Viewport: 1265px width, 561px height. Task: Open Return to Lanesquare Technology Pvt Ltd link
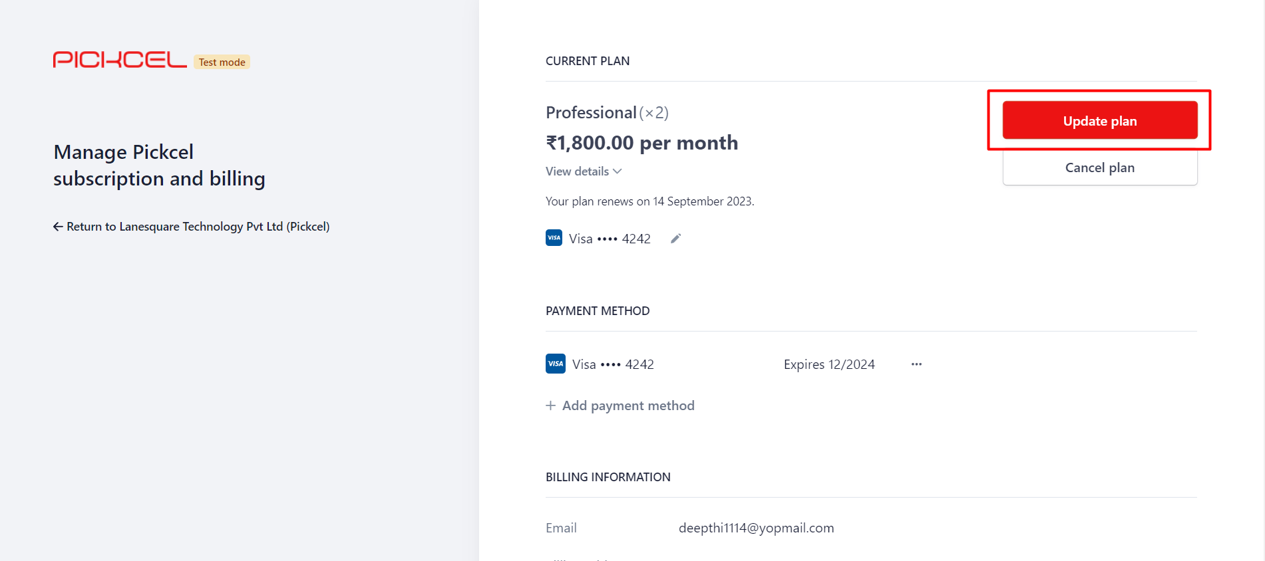click(192, 227)
